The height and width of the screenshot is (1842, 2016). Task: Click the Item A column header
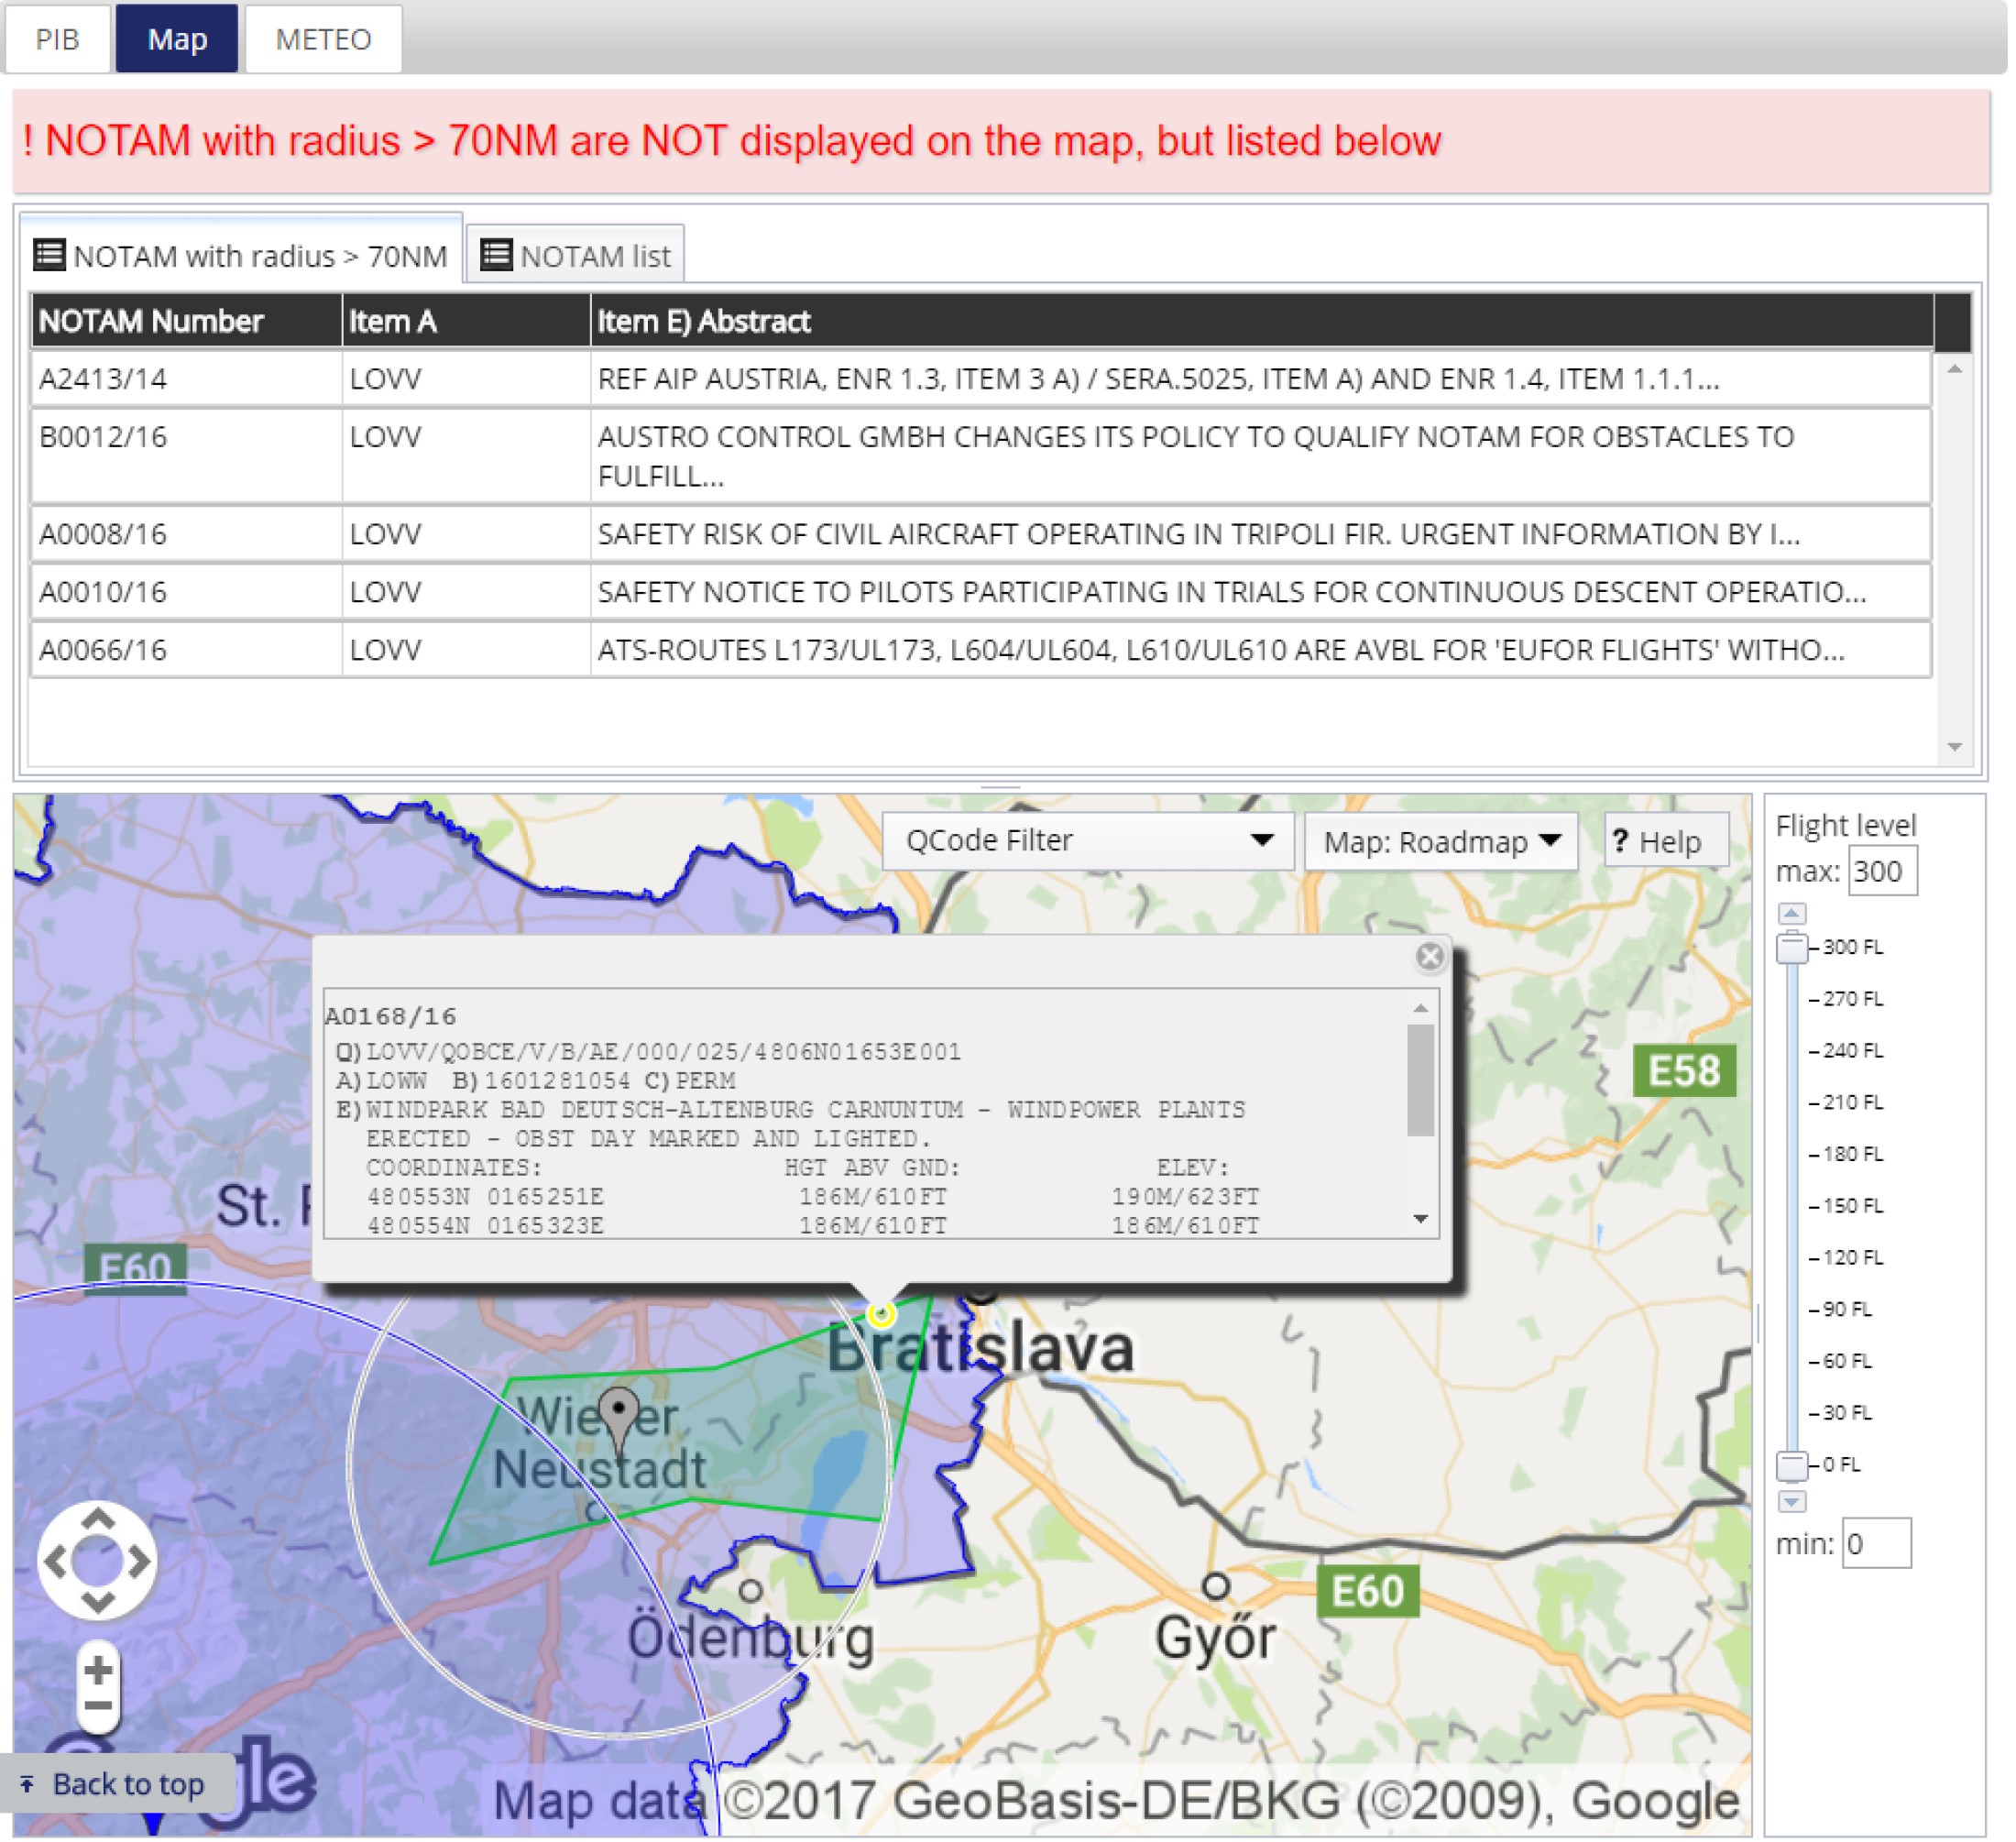point(466,321)
